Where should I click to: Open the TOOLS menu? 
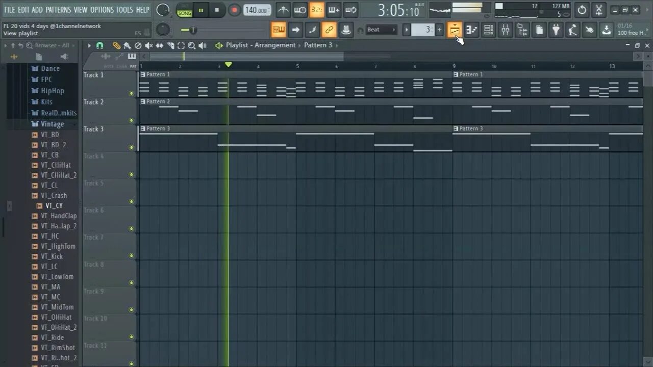click(124, 10)
